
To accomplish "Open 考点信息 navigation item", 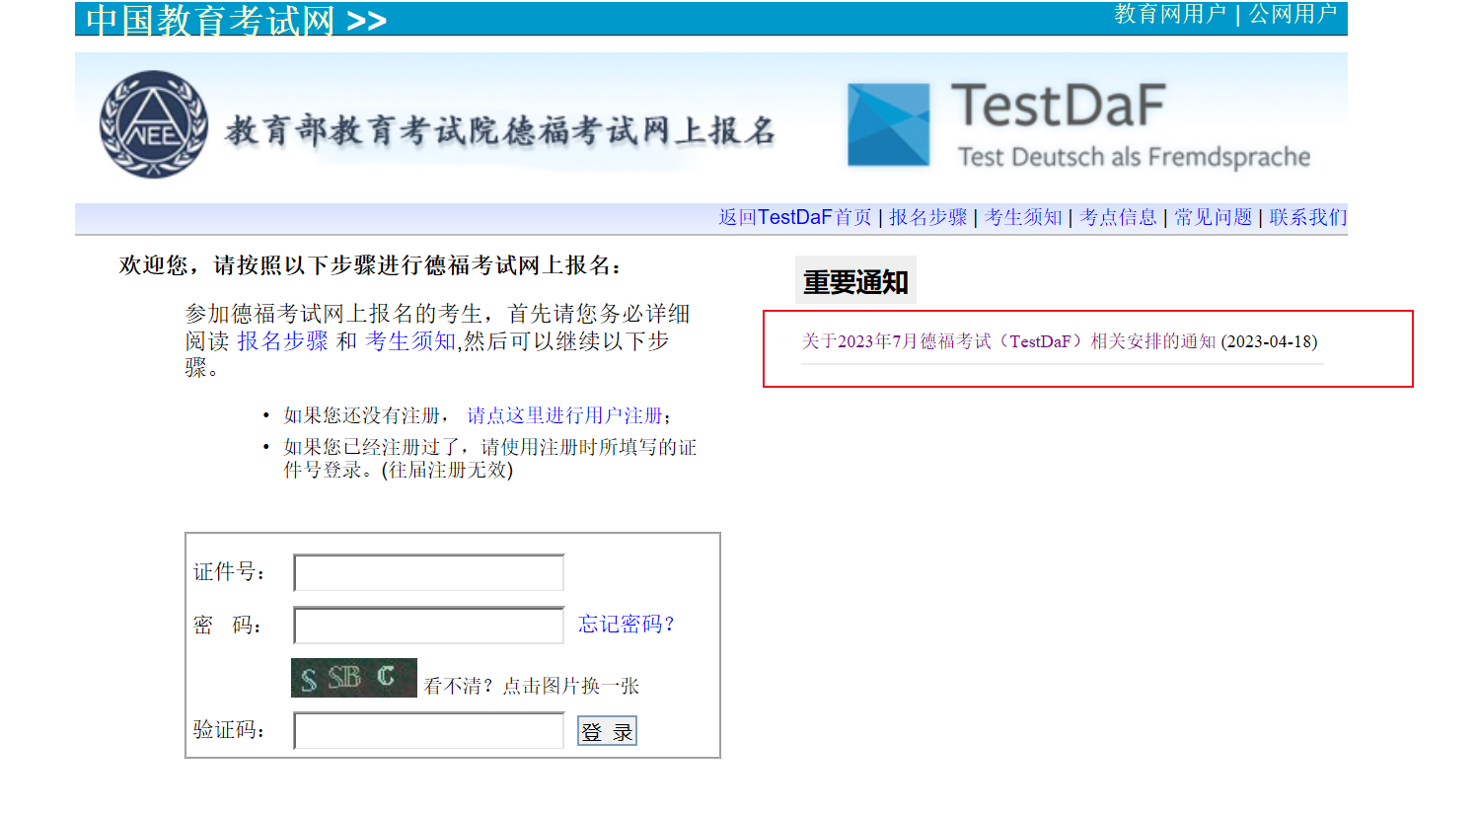I will 1119,217.
